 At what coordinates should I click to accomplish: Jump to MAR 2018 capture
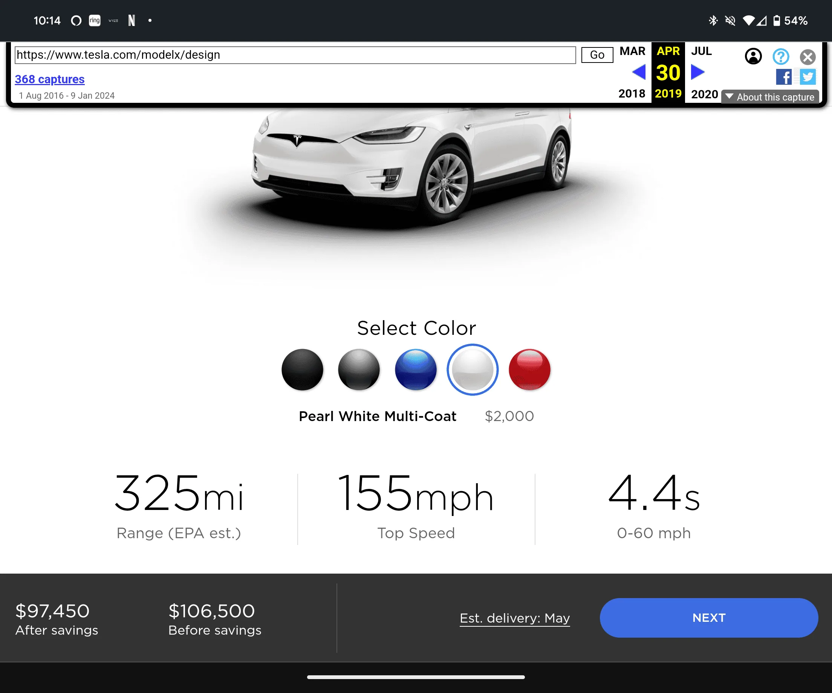pyautogui.click(x=632, y=72)
